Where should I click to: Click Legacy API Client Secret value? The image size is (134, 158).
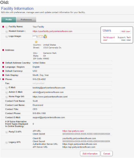tap(86, 141)
